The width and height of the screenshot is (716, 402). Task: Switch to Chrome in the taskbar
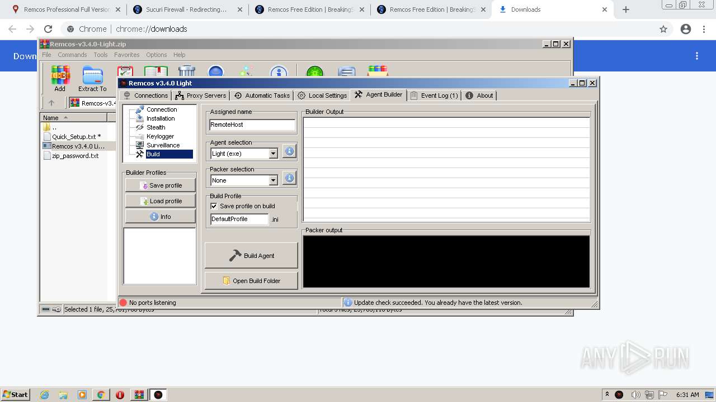[101, 395]
